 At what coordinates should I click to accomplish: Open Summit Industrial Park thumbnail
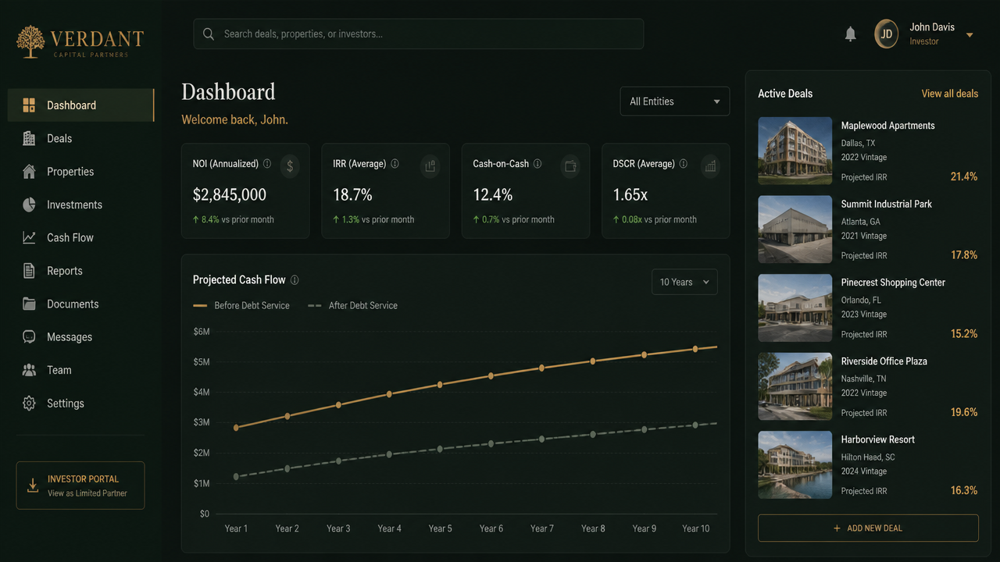795,229
